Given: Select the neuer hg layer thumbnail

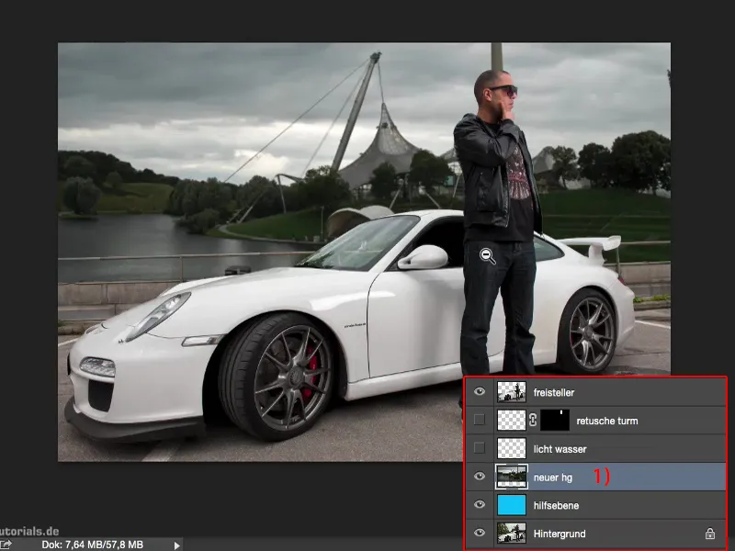Looking at the screenshot, I should point(511,477).
